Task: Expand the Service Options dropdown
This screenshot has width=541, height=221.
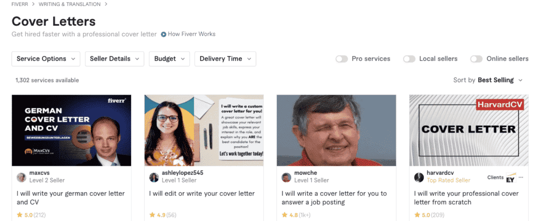Action: coord(46,59)
